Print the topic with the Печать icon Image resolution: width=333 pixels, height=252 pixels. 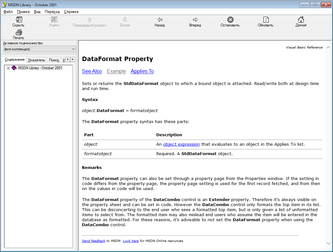tap(19, 32)
